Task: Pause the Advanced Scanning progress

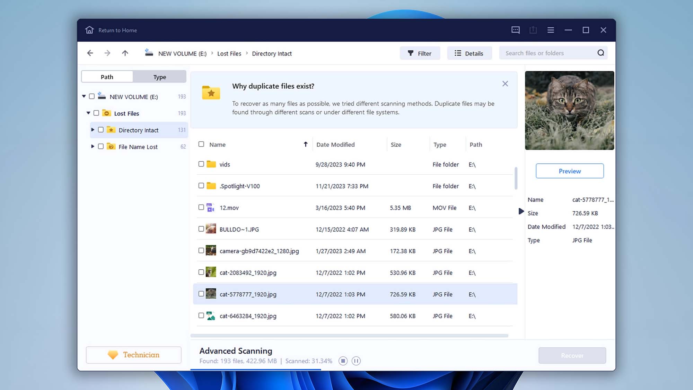Action: click(356, 361)
